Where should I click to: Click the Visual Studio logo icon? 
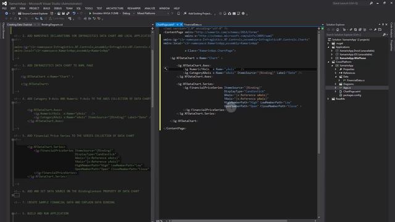pos(4,4)
